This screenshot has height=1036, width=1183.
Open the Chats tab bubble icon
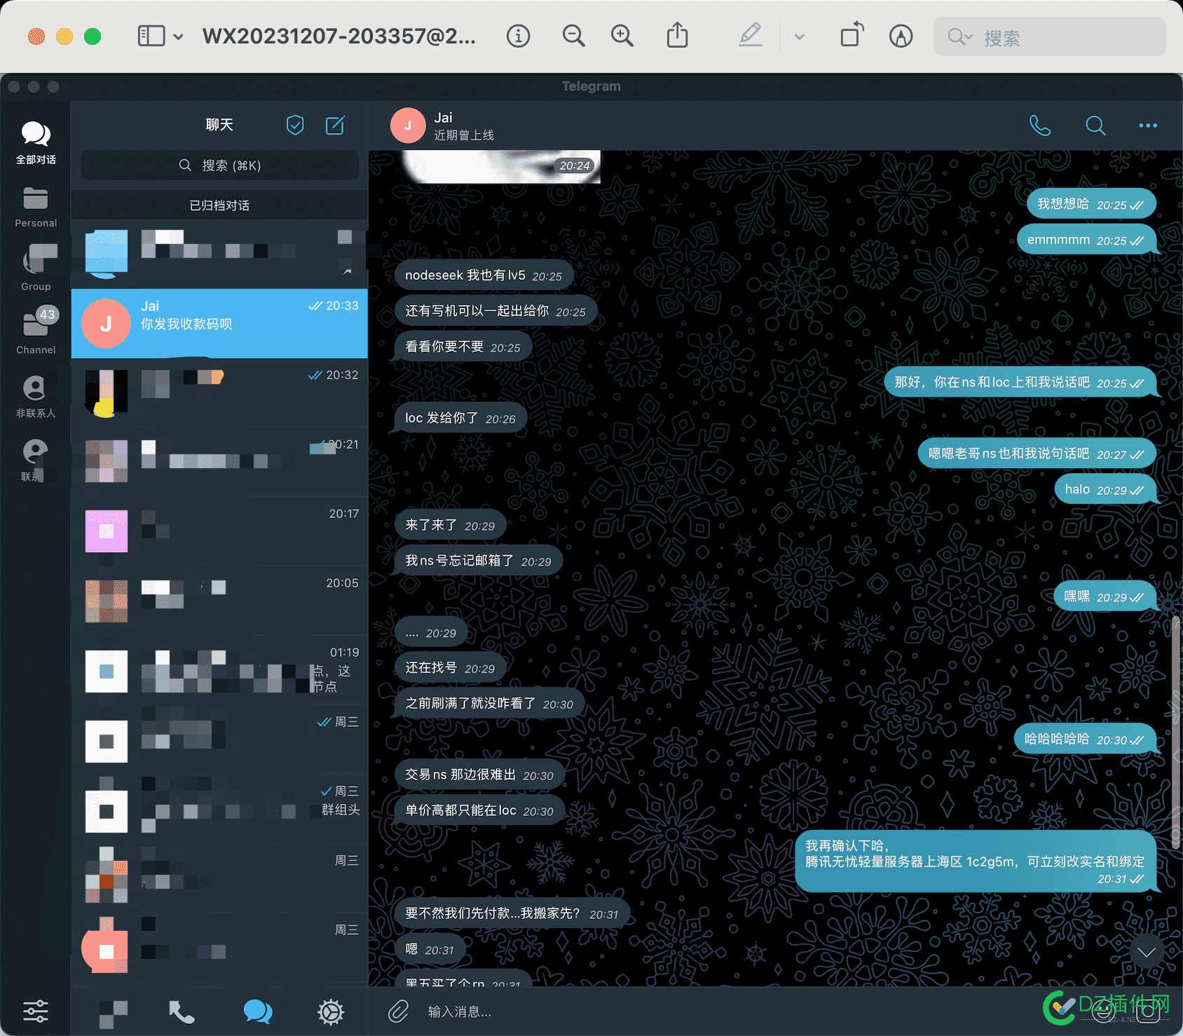point(258,1011)
